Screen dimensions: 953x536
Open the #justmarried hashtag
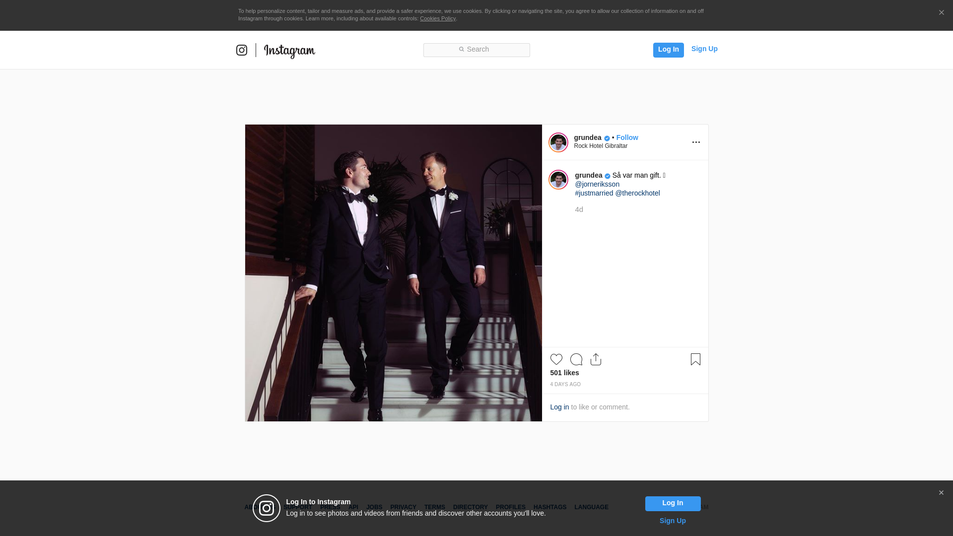click(594, 193)
